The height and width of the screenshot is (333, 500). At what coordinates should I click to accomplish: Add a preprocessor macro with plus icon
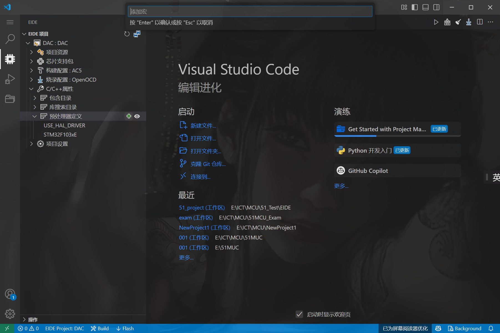(x=129, y=116)
